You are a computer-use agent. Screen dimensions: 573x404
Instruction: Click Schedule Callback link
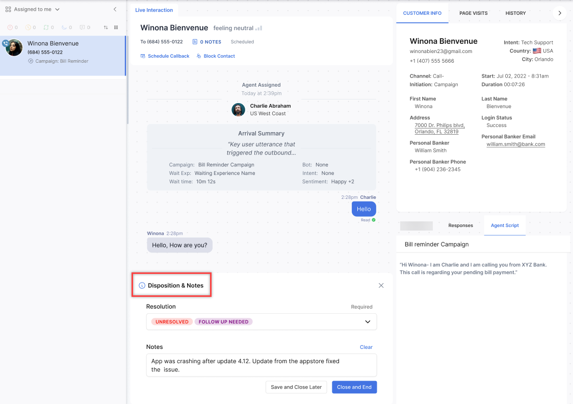pyautogui.click(x=165, y=56)
